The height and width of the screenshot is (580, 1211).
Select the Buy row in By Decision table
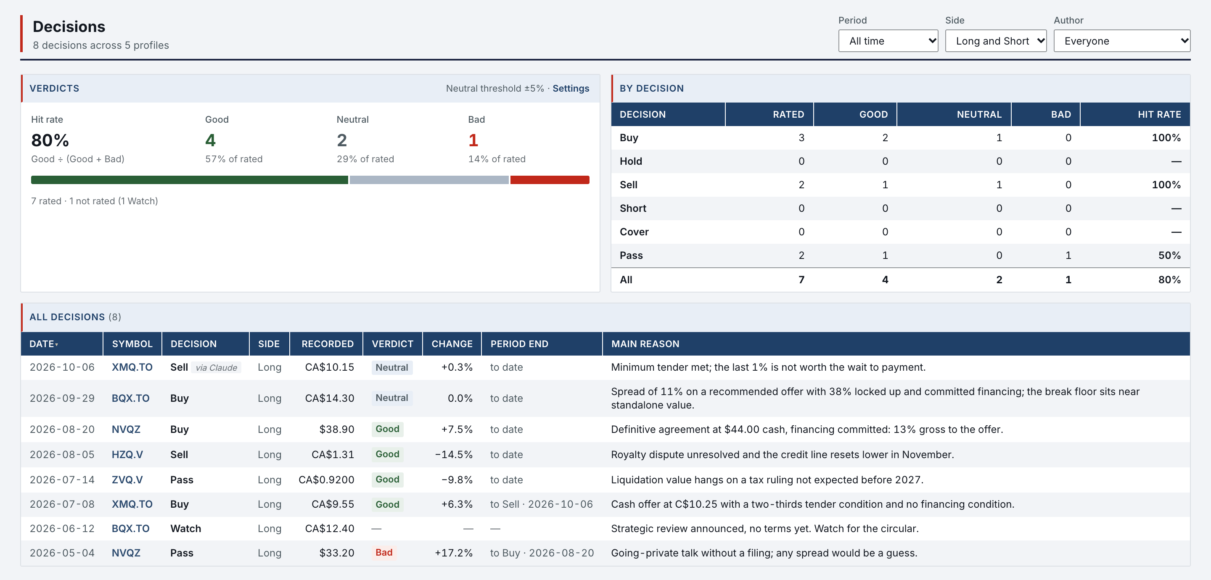click(x=900, y=138)
